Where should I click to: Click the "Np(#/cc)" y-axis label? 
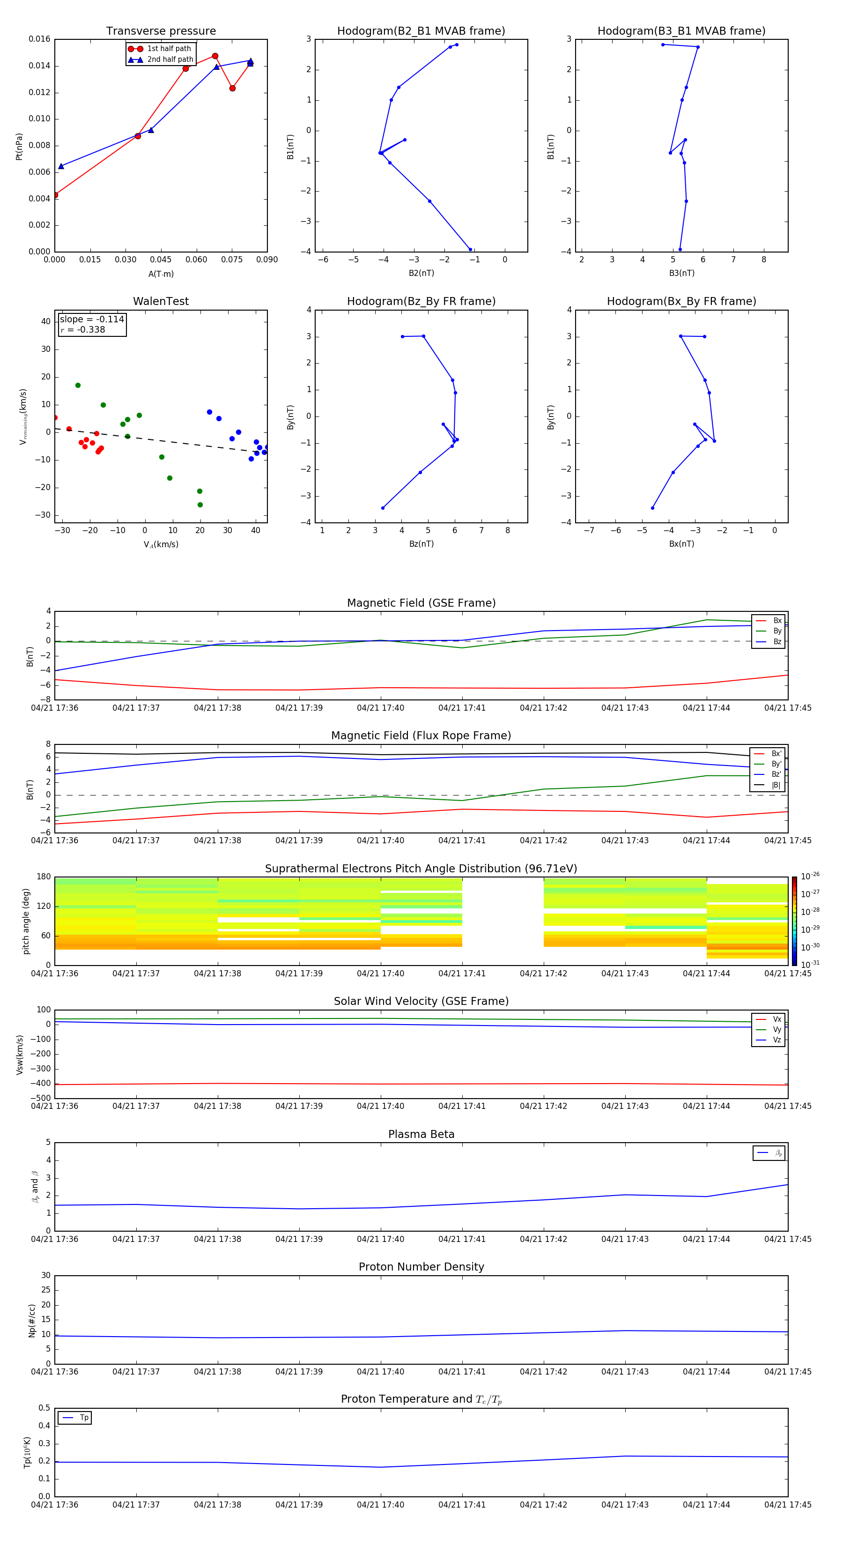pyautogui.click(x=32, y=1320)
